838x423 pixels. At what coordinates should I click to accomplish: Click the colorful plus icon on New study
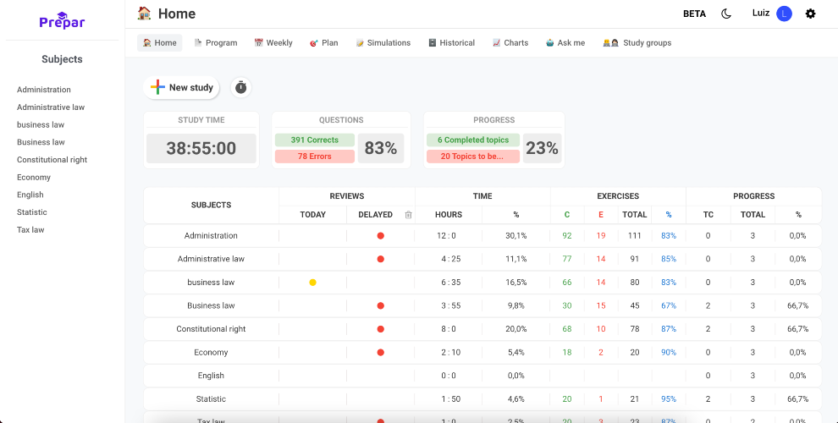[157, 88]
